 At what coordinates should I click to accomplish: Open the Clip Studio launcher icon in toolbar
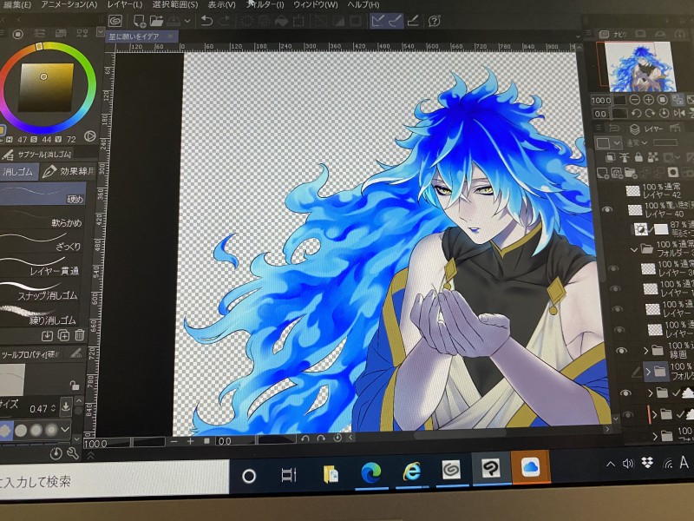coord(115,20)
